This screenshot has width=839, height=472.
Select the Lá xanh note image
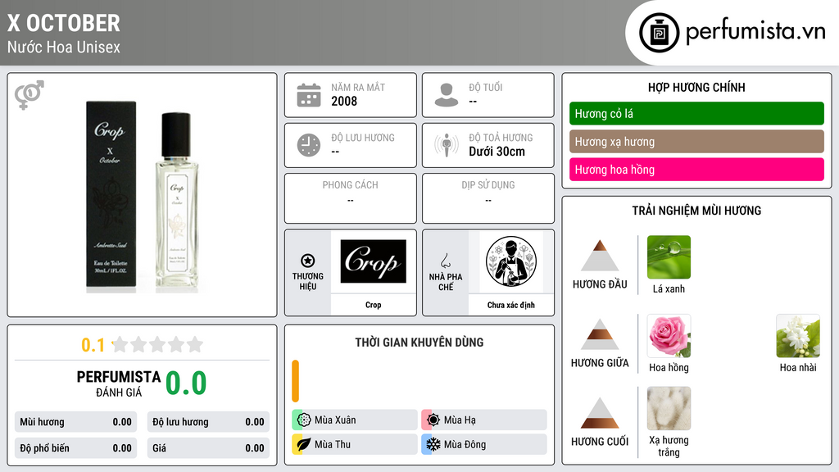click(669, 256)
